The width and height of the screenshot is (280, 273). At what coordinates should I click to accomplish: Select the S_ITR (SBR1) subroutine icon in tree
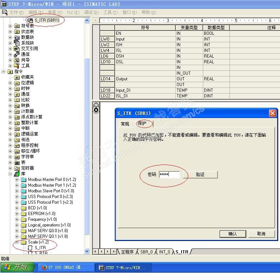[30, 20]
